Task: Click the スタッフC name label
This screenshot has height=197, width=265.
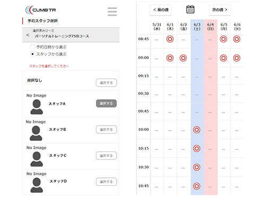Action: click(58, 156)
